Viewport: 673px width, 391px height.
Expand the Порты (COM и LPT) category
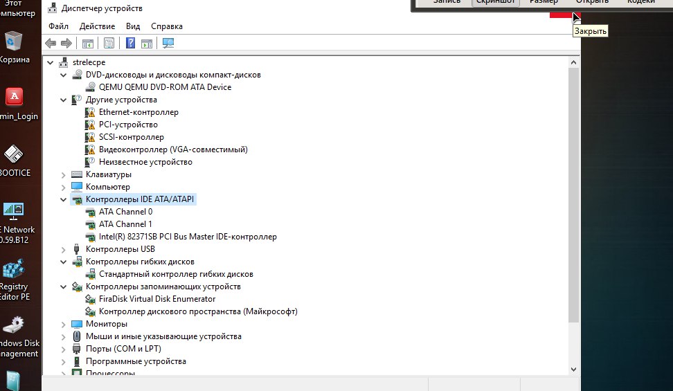click(63, 349)
